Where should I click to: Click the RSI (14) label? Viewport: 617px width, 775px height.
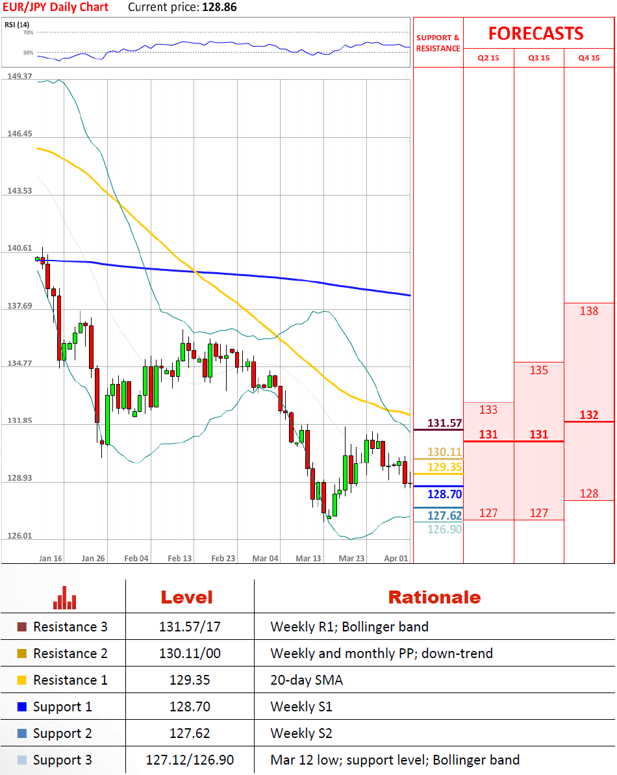(17, 25)
